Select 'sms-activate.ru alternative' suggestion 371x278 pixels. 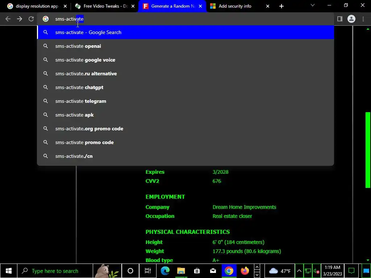(185, 73)
